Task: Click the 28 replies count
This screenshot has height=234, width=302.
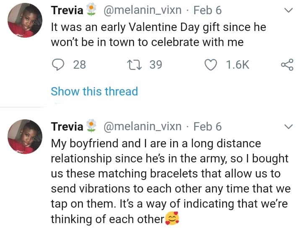Action: click(x=79, y=64)
